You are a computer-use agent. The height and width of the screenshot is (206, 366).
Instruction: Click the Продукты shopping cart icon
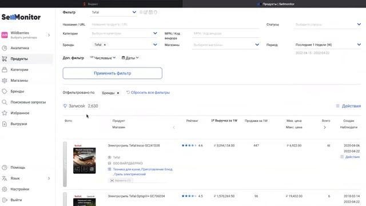[x=5, y=59]
